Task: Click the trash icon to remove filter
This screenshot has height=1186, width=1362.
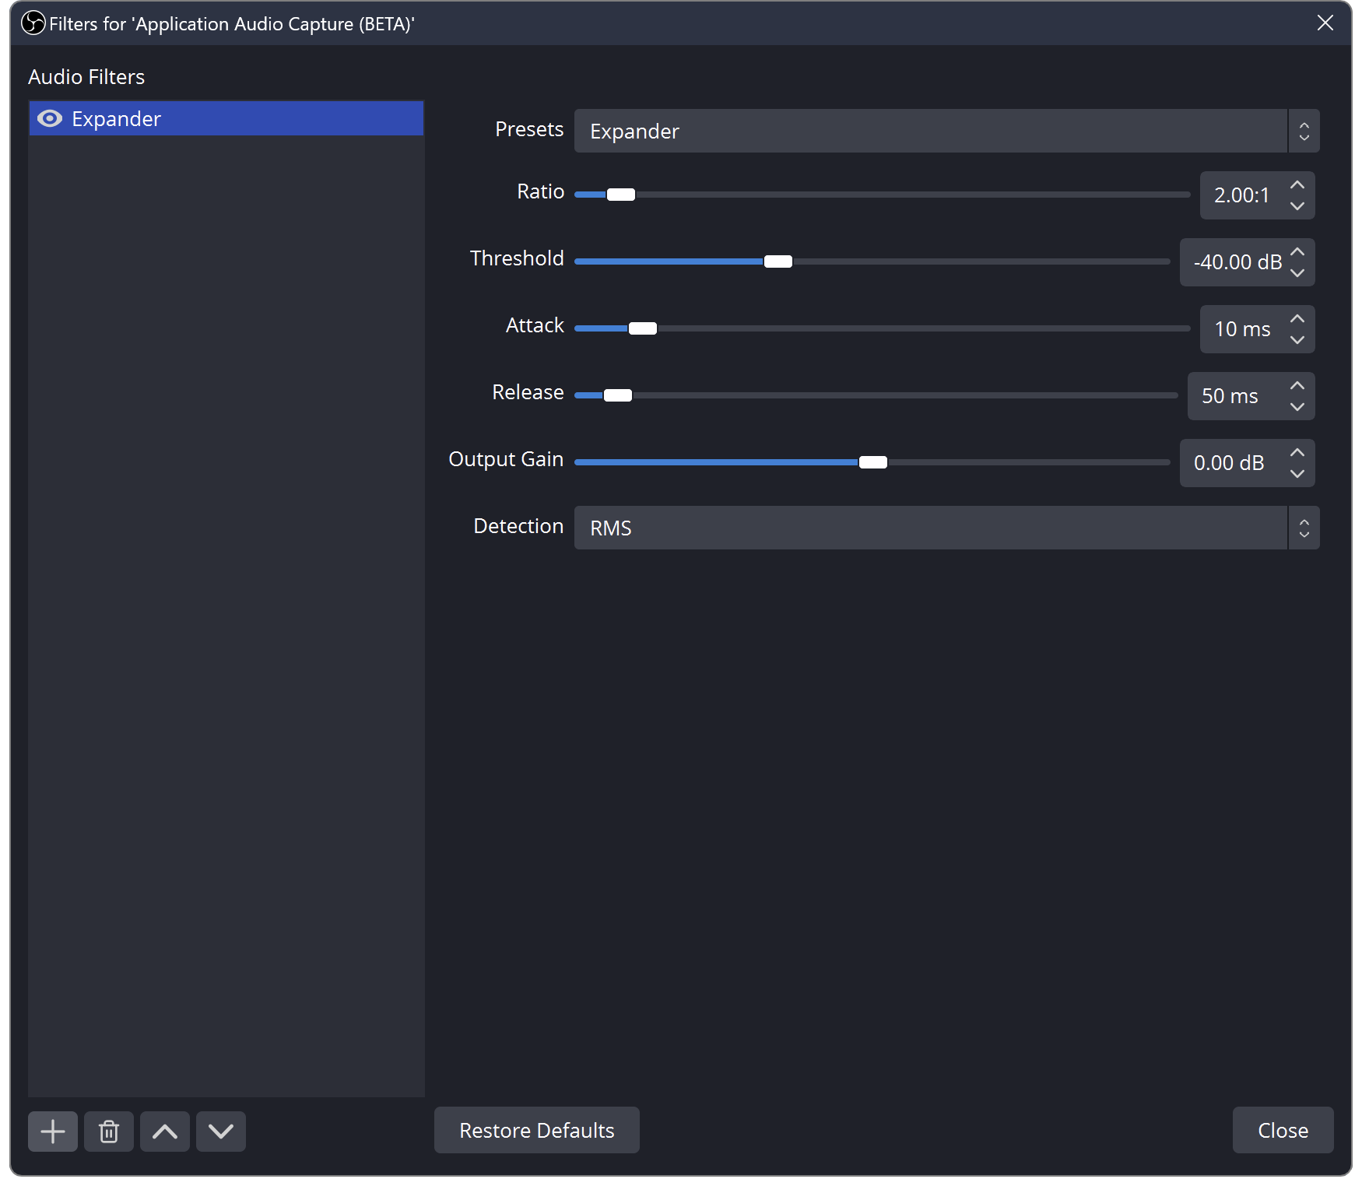Action: [109, 1131]
